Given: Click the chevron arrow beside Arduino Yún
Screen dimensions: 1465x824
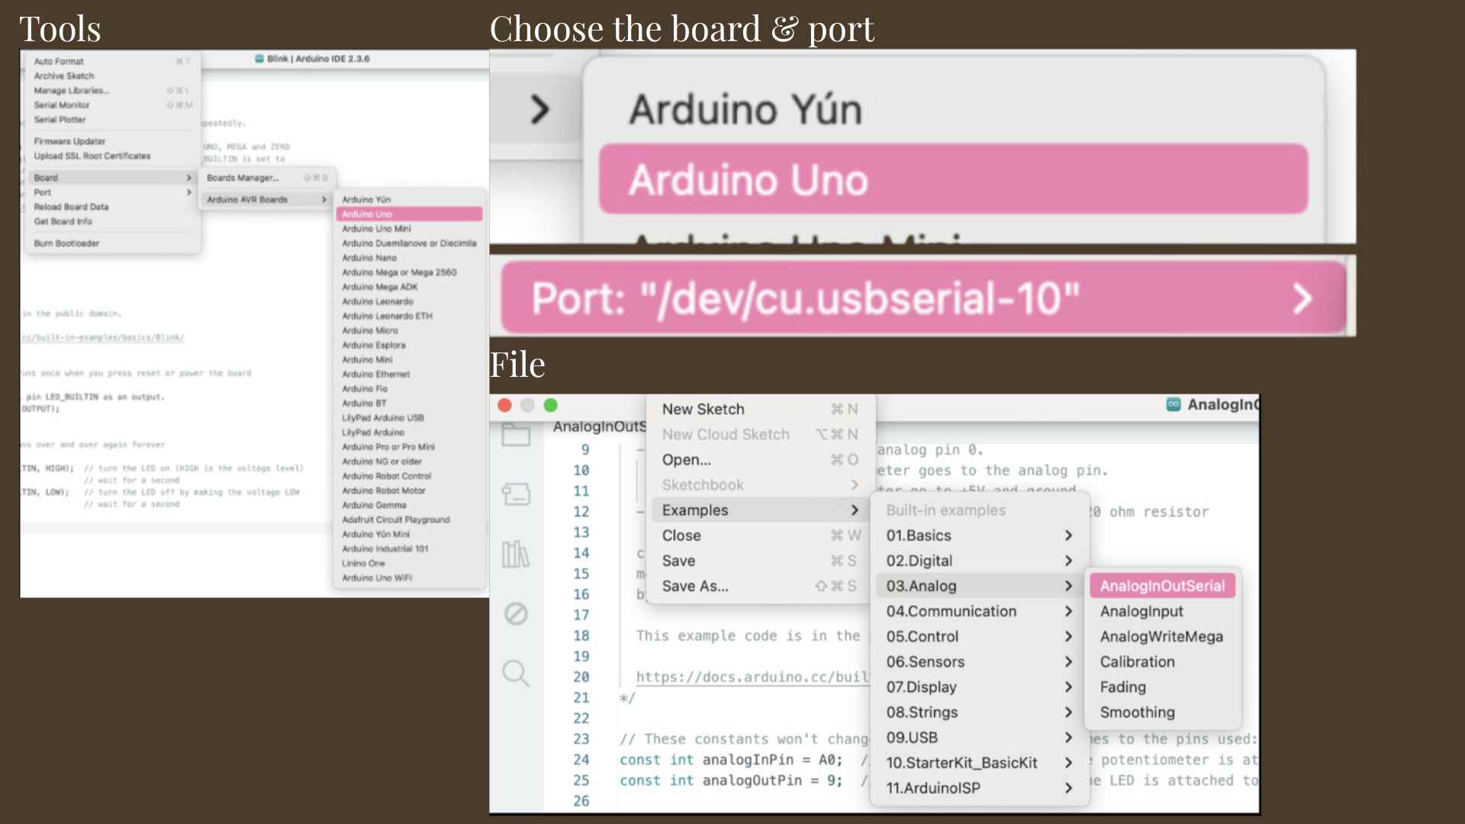Looking at the screenshot, I should (x=539, y=110).
